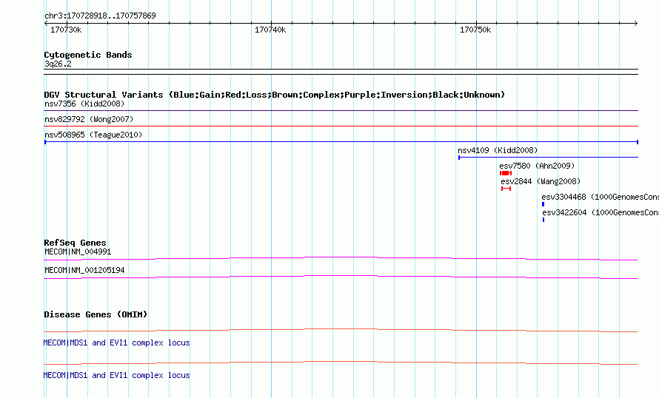This screenshot has height=398, width=659.
Task: Click the 3q26.2 cytogenetic band label
Action: pos(58,64)
